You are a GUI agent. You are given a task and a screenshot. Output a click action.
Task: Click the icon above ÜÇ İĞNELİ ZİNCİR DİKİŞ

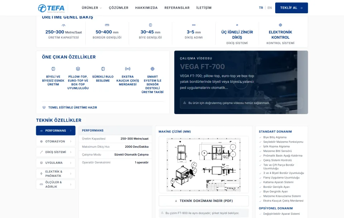[237, 25]
